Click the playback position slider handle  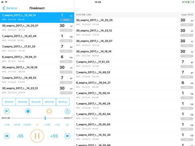[45, 118]
